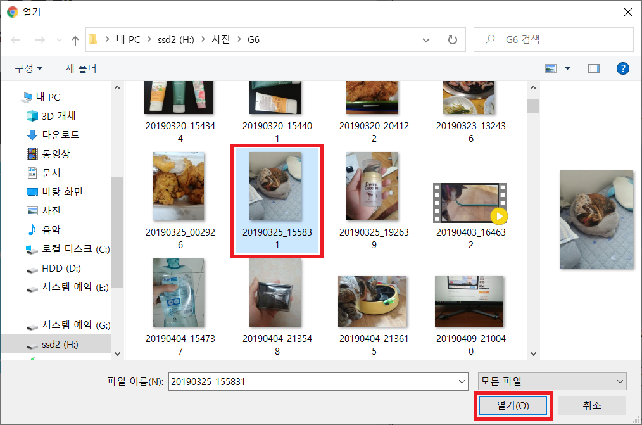Go up one folder level

(75, 40)
